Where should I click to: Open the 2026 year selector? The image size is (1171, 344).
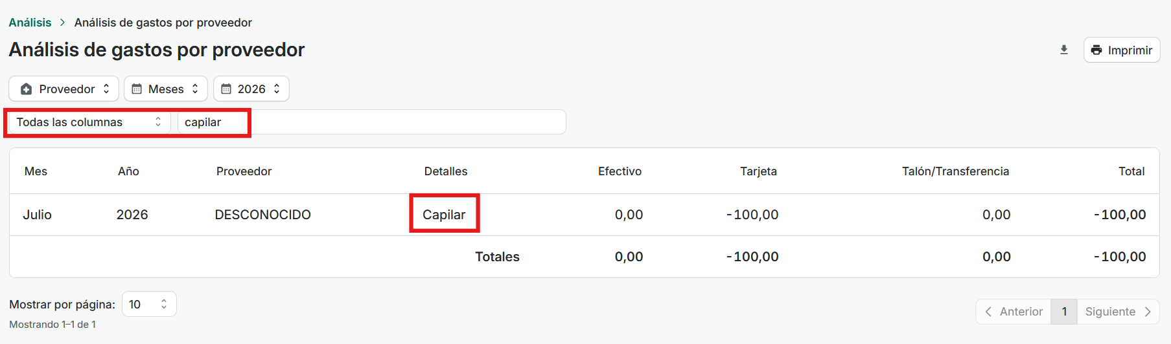coord(251,89)
